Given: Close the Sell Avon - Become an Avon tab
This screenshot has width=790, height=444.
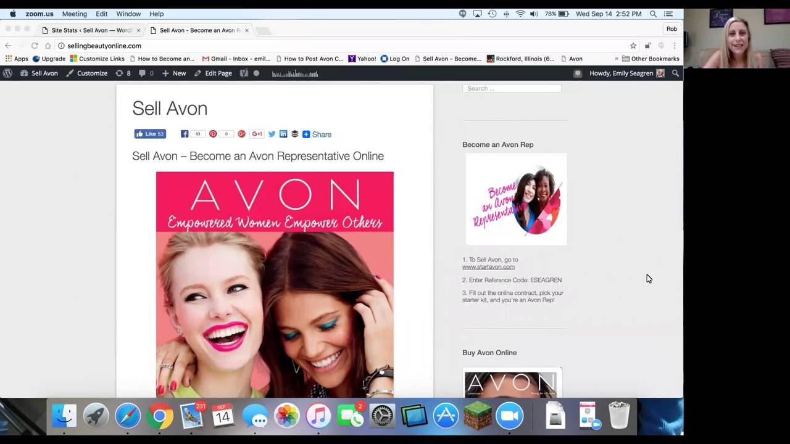Looking at the screenshot, I should tap(247, 30).
